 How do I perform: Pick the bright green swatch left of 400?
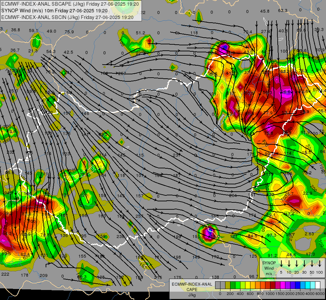(238, 285)
